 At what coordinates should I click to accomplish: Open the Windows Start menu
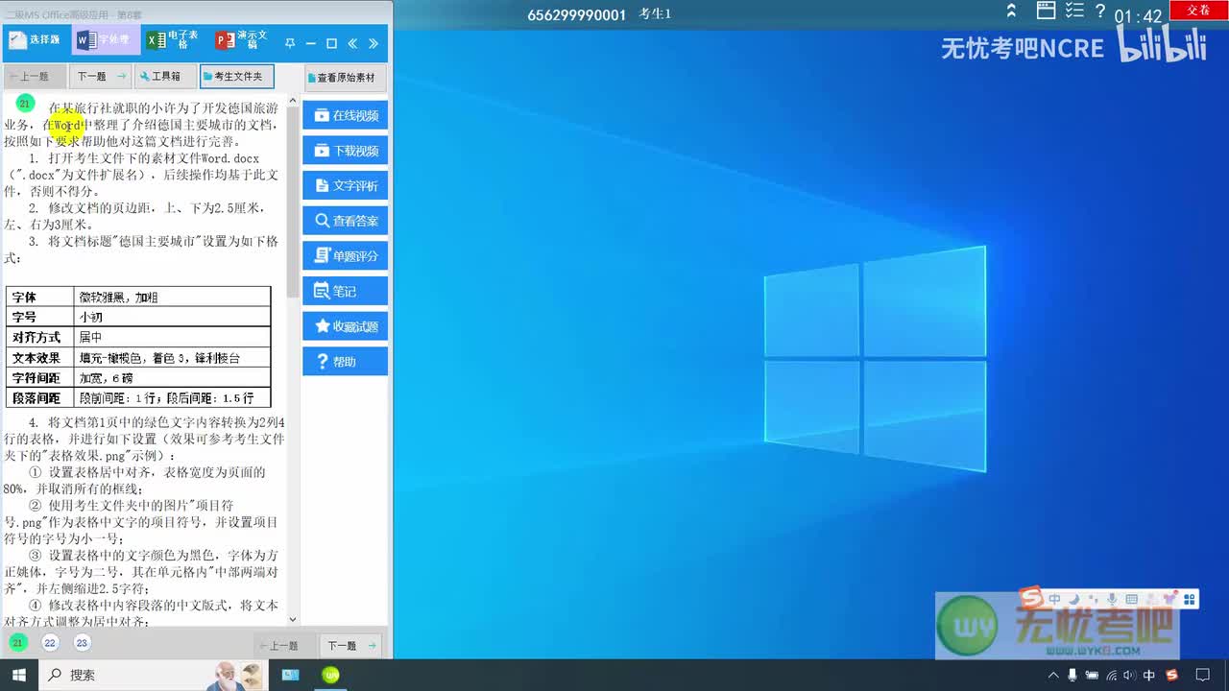tap(19, 675)
